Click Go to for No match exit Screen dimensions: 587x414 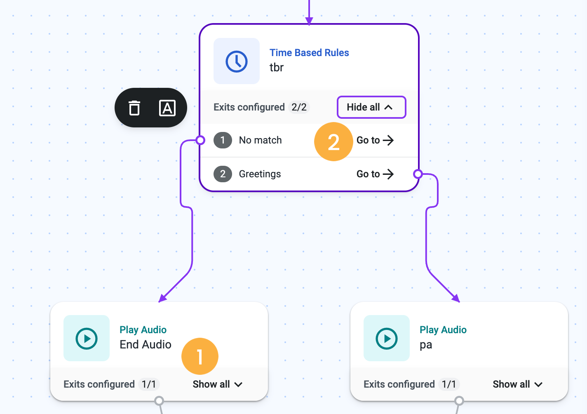click(x=375, y=140)
